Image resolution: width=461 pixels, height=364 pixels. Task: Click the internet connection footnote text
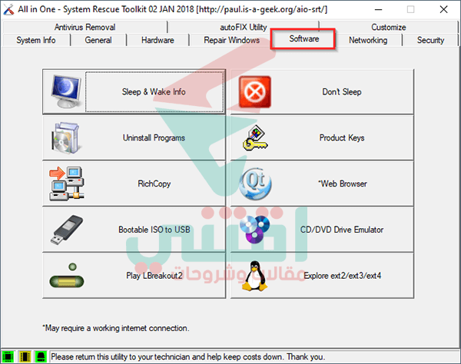(116, 328)
